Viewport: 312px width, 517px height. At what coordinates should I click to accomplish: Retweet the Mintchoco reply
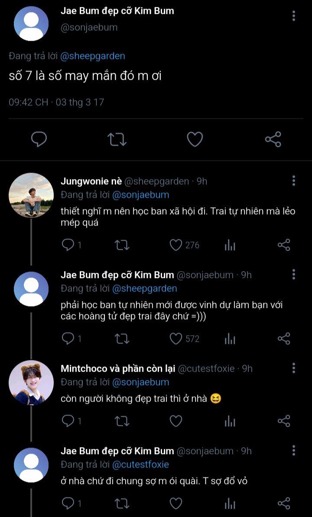tap(122, 421)
